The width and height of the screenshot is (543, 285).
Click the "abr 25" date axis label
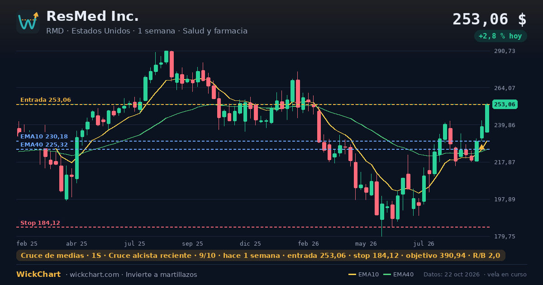(x=76, y=243)
